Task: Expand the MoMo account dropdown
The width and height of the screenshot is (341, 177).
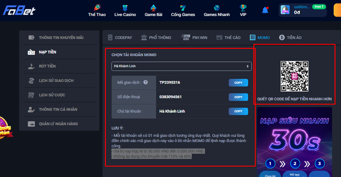Action: tap(181, 66)
